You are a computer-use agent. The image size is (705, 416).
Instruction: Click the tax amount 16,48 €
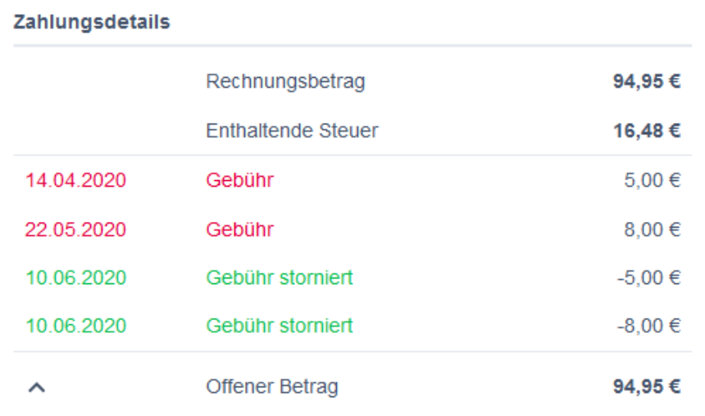pyautogui.click(x=646, y=130)
